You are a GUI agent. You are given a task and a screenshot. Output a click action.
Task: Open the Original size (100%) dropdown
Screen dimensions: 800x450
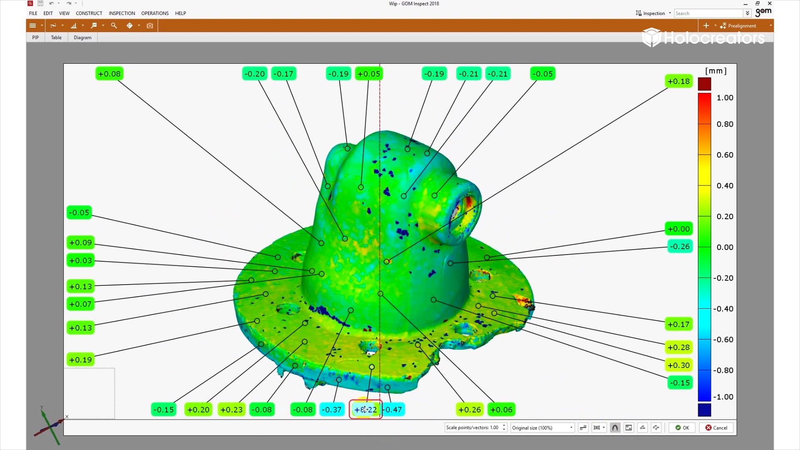[x=542, y=428]
